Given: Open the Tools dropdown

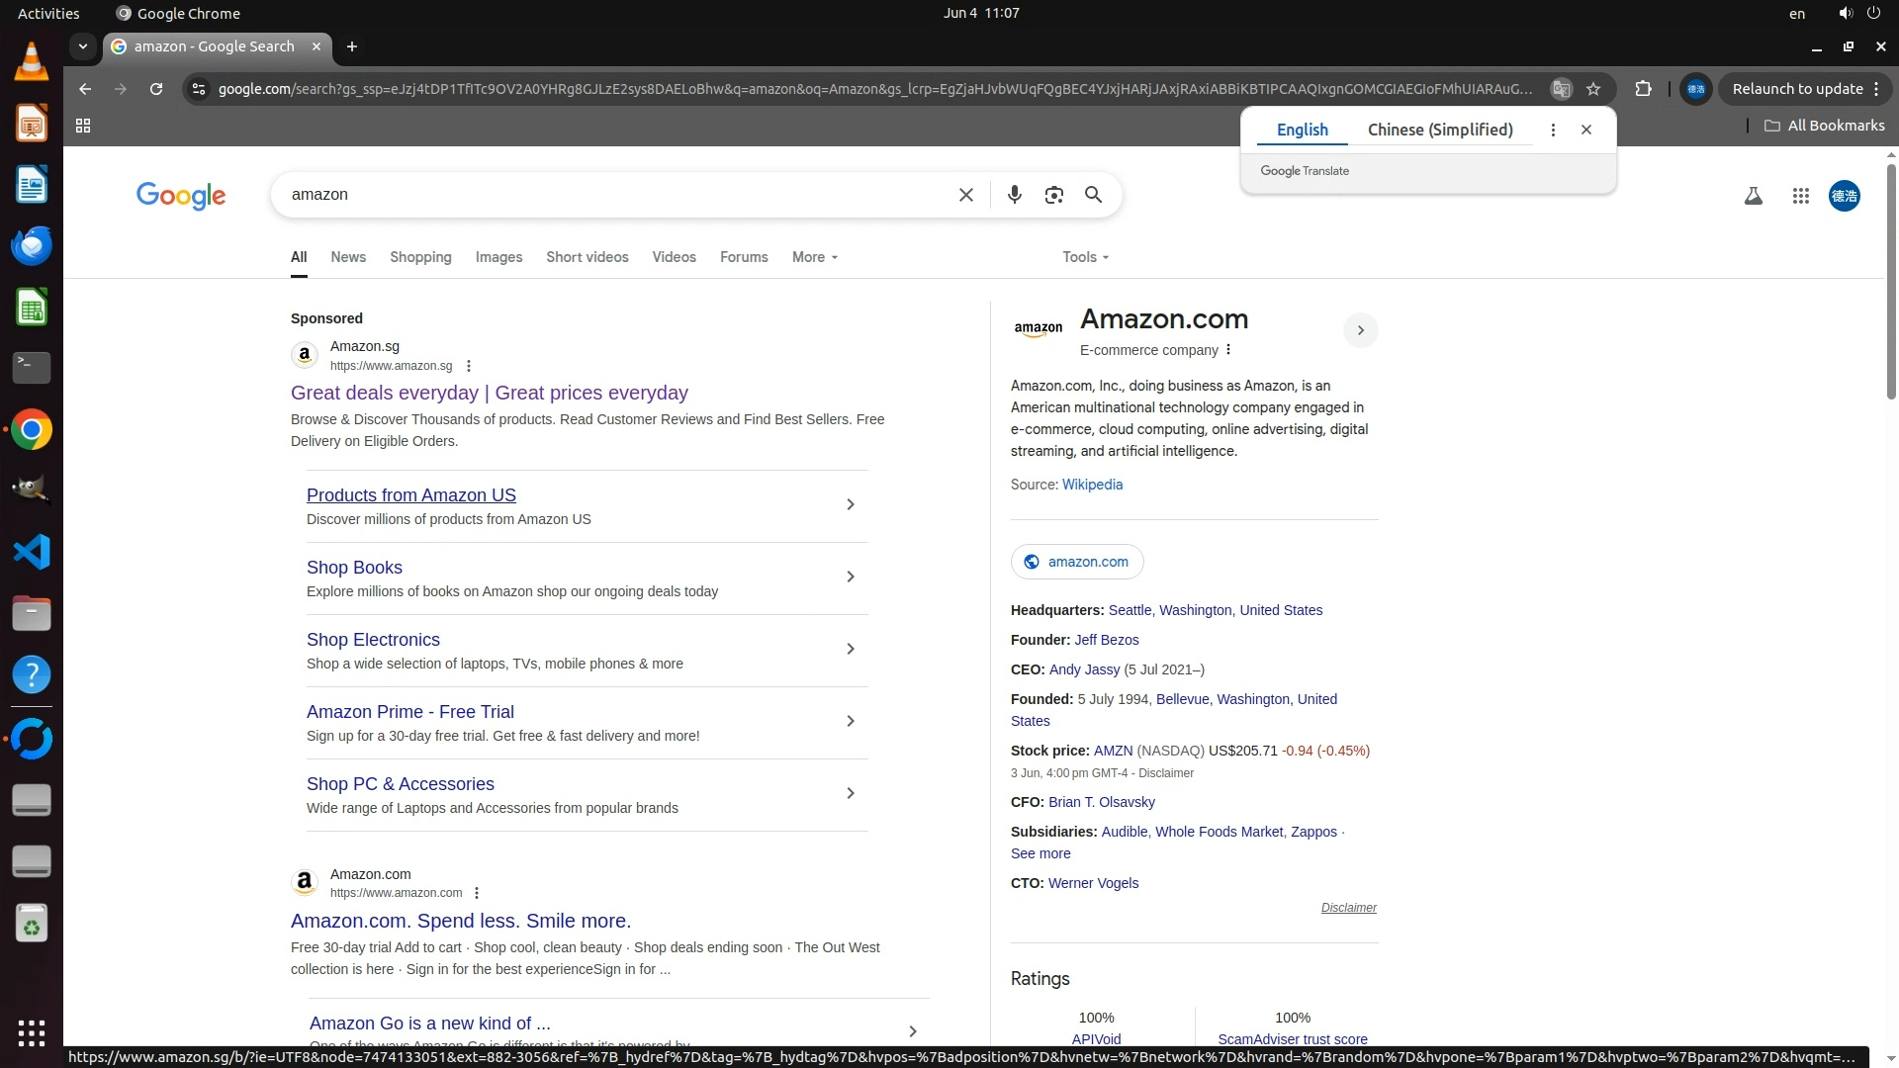Looking at the screenshot, I should 1085,257.
